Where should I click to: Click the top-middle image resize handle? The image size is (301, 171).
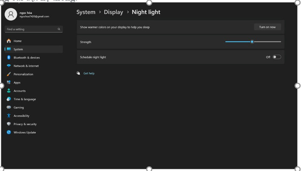[x=149, y=3]
